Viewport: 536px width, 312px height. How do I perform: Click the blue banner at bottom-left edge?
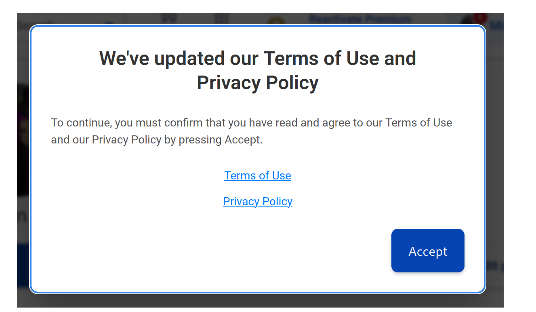click(x=23, y=265)
